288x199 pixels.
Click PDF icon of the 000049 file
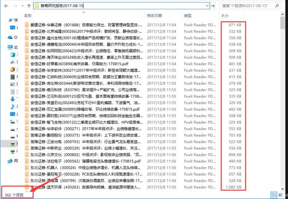coord(27,44)
